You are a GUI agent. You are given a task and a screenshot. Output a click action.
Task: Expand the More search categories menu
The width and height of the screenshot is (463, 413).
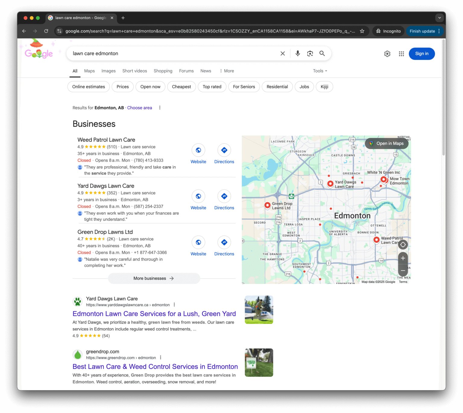click(x=227, y=71)
